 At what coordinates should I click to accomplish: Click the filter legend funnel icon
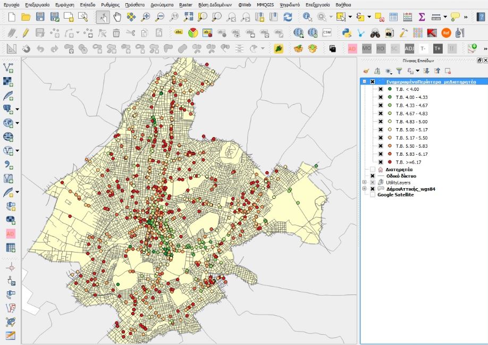tap(399, 71)
